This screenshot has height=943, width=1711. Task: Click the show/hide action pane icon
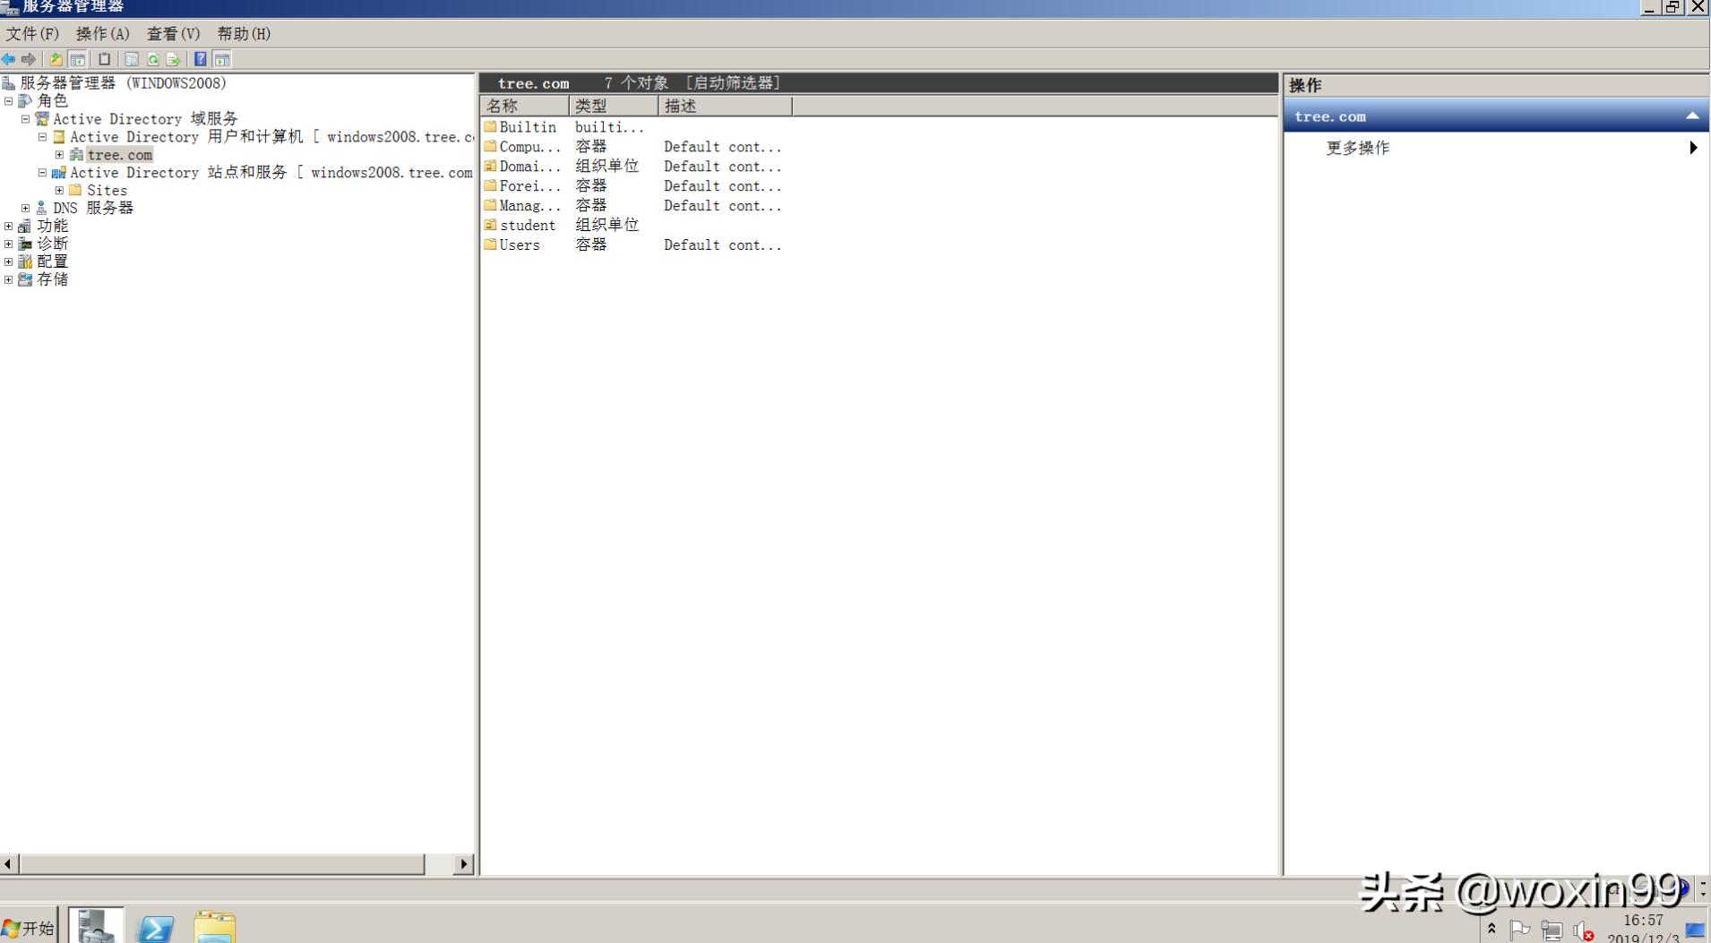222,59
